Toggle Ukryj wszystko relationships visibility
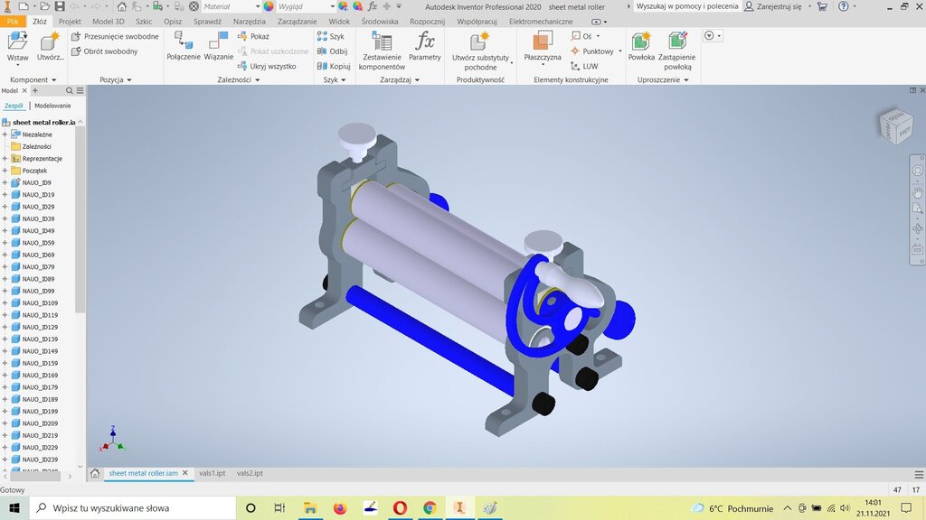This screenshot has height=520, width=926. [267, 66]
